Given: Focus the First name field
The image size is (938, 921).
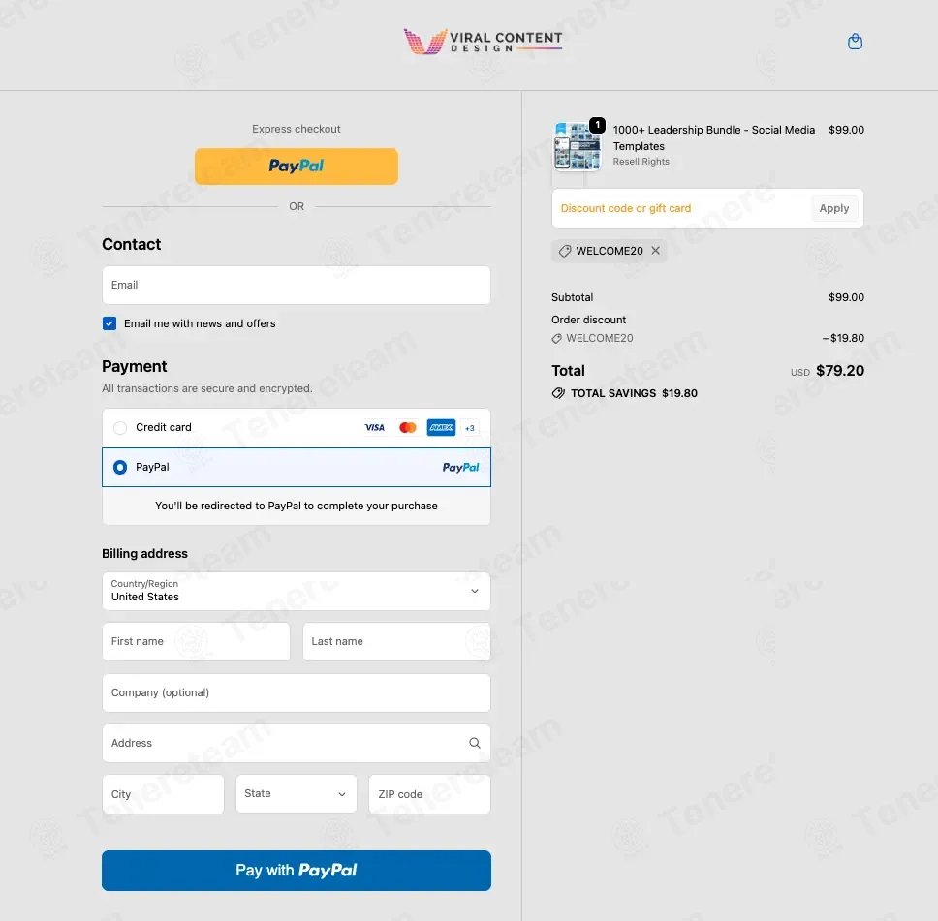Looking at the screenshot, I should click(196, 642).
